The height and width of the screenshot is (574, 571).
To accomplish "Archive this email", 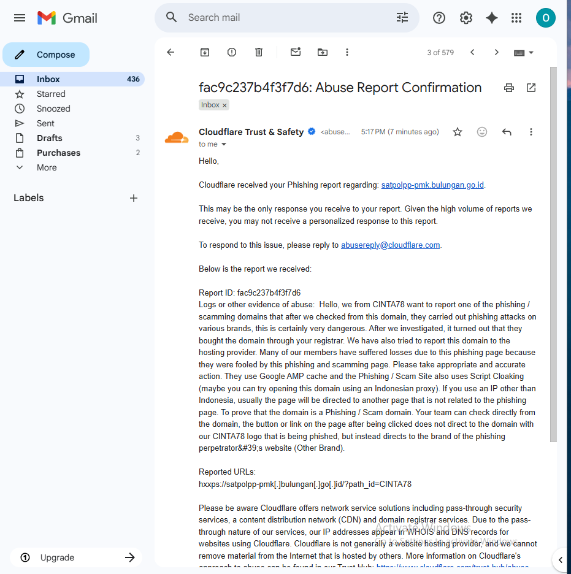I will tap(205, 52).
